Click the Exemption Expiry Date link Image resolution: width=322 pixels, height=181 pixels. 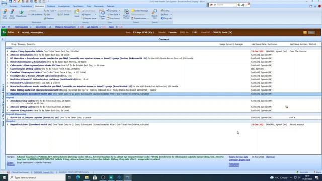coord(239,160)
